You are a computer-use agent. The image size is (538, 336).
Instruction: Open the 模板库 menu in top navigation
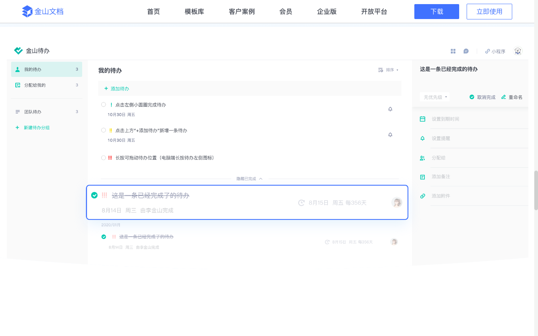click(x=194, y=12)
